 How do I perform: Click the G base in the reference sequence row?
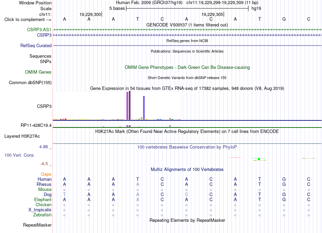click(284, 19)
